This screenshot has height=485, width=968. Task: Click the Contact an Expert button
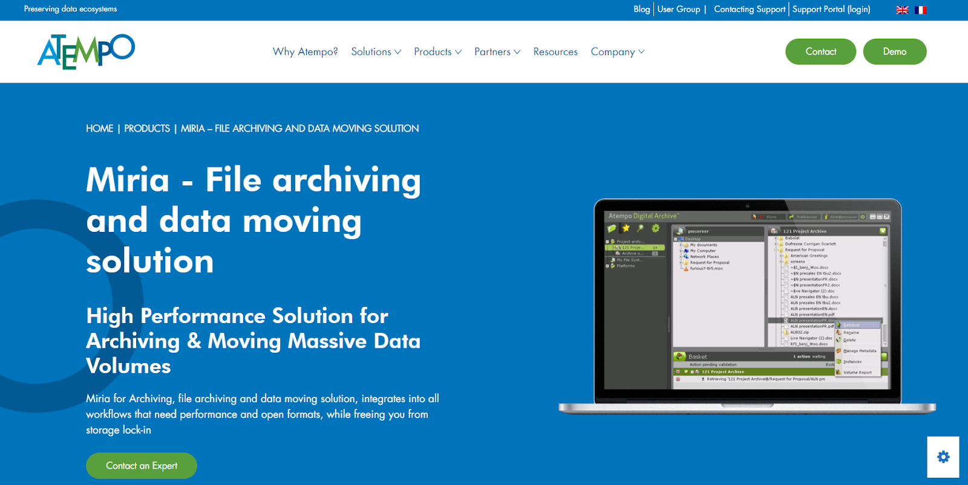point(142,466)
